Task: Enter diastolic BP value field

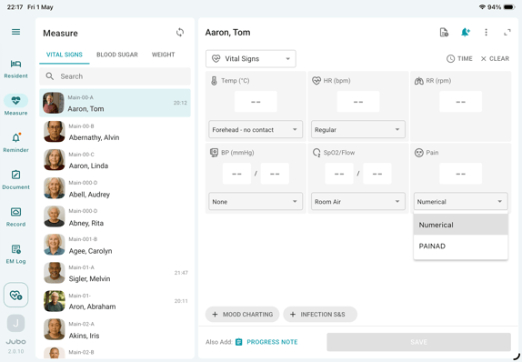Action: pos(275,174)
